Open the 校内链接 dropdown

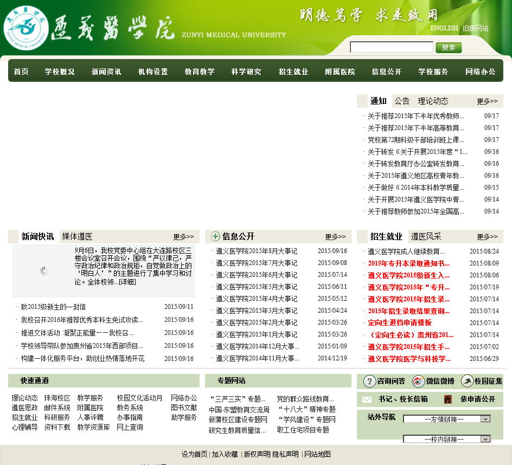pyautogui.click(x=447, y=439)
